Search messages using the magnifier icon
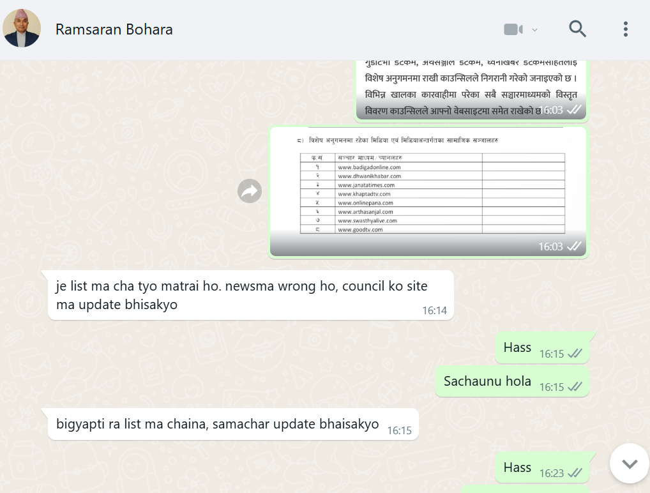Screen dimensions: 650x493 [577, 29]
